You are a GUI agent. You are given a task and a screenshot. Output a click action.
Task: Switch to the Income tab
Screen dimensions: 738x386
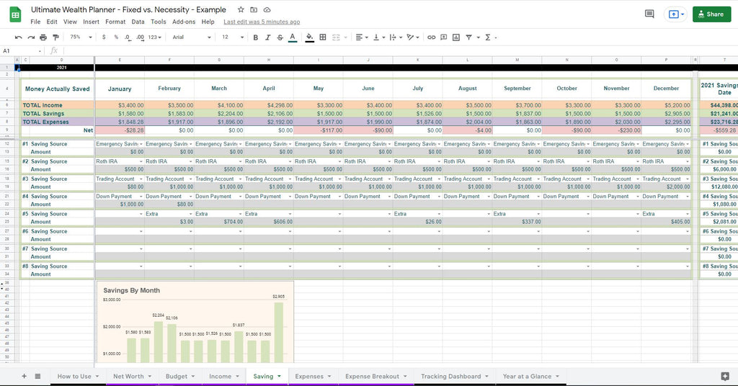pos(224,376)
